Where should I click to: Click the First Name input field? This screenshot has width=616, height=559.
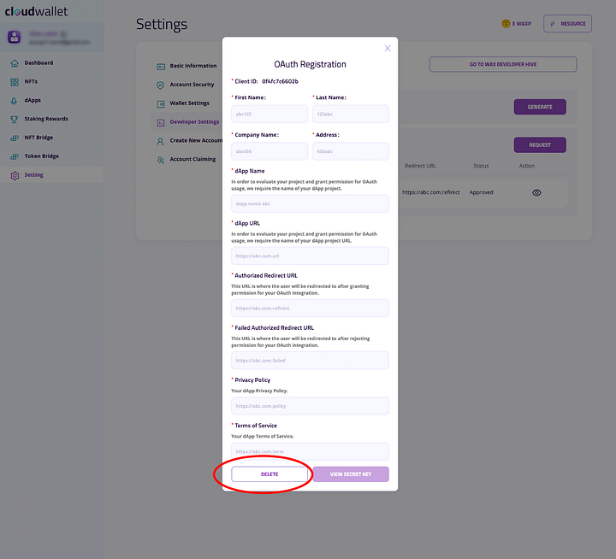269,114
